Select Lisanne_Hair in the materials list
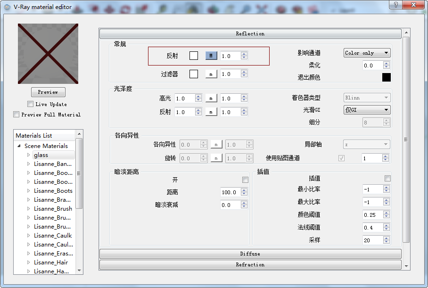This screenshot has height=288, width=428. coord(50,263)
